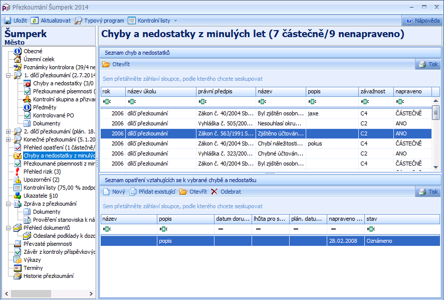Sort by the právní předpis column header
The image size is (444, 300).
226,92
